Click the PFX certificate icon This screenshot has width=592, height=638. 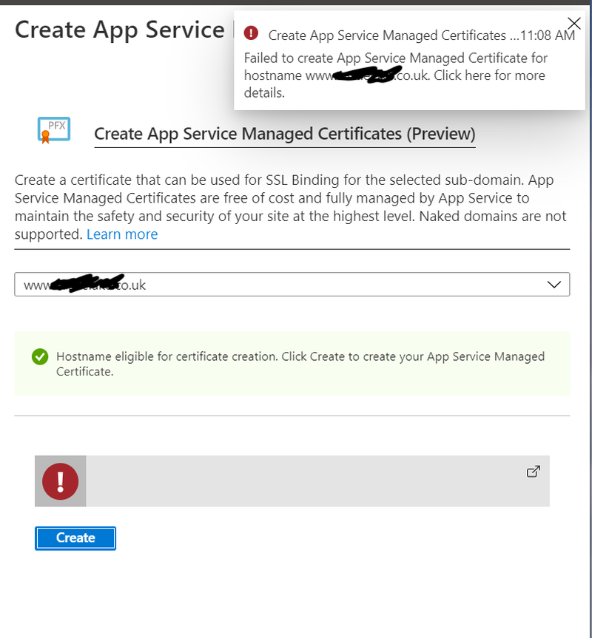point(54,130)
